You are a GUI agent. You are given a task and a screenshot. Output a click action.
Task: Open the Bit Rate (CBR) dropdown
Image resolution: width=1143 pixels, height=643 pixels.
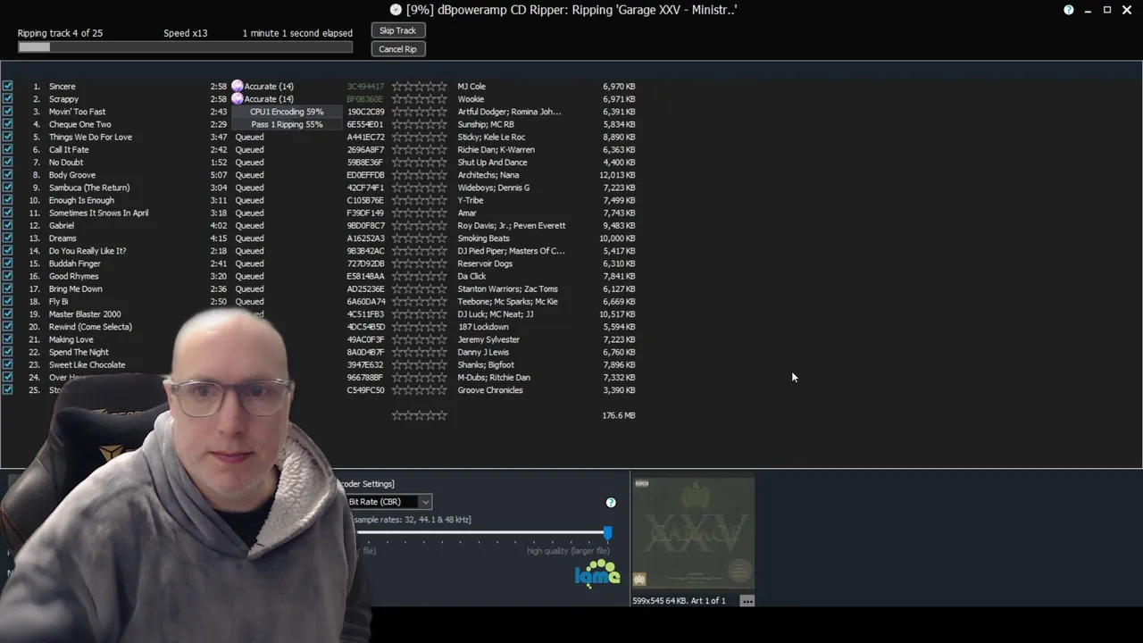pos(388,502)
